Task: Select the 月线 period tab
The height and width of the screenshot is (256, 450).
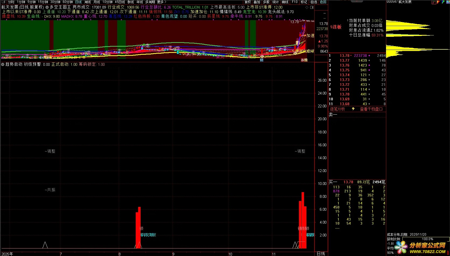Action: (97, 2)
